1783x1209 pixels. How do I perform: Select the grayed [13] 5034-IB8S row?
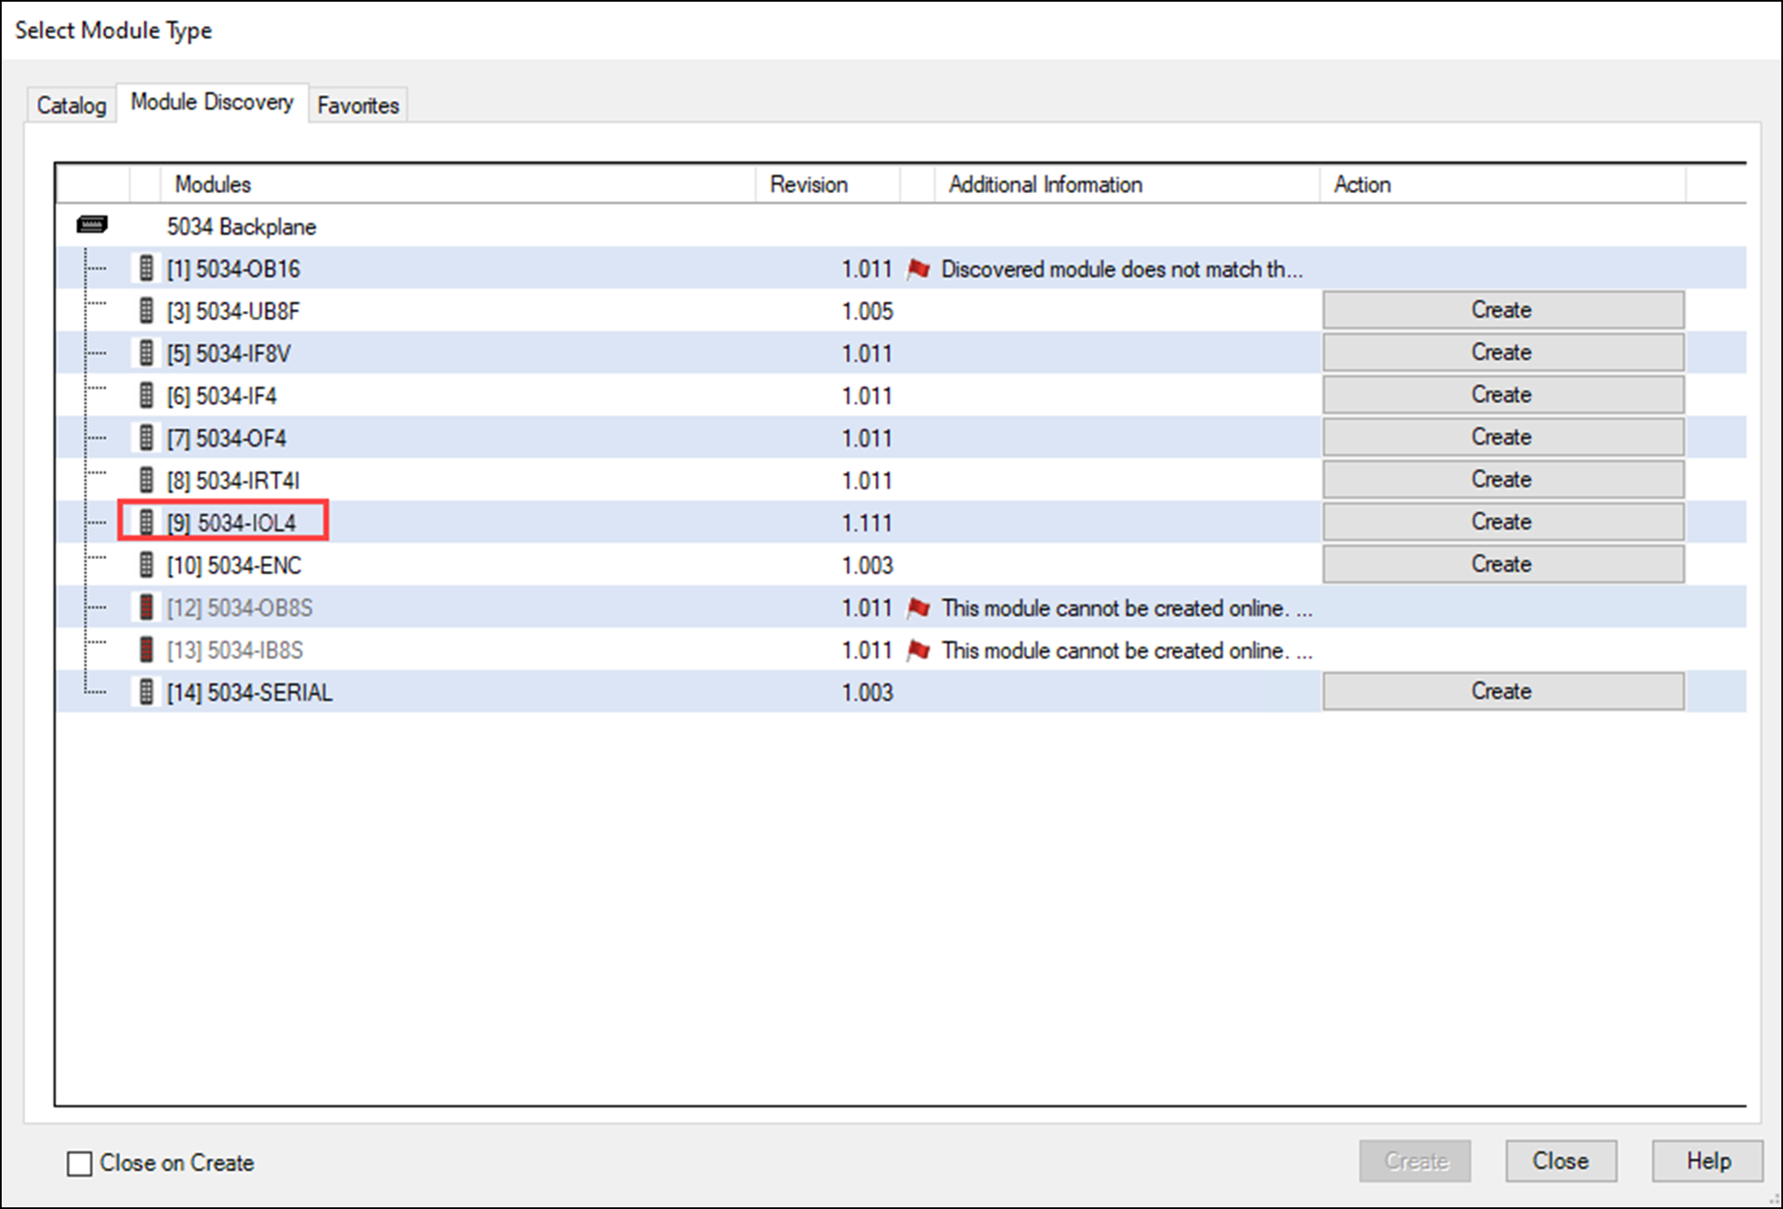coord(901,650)
